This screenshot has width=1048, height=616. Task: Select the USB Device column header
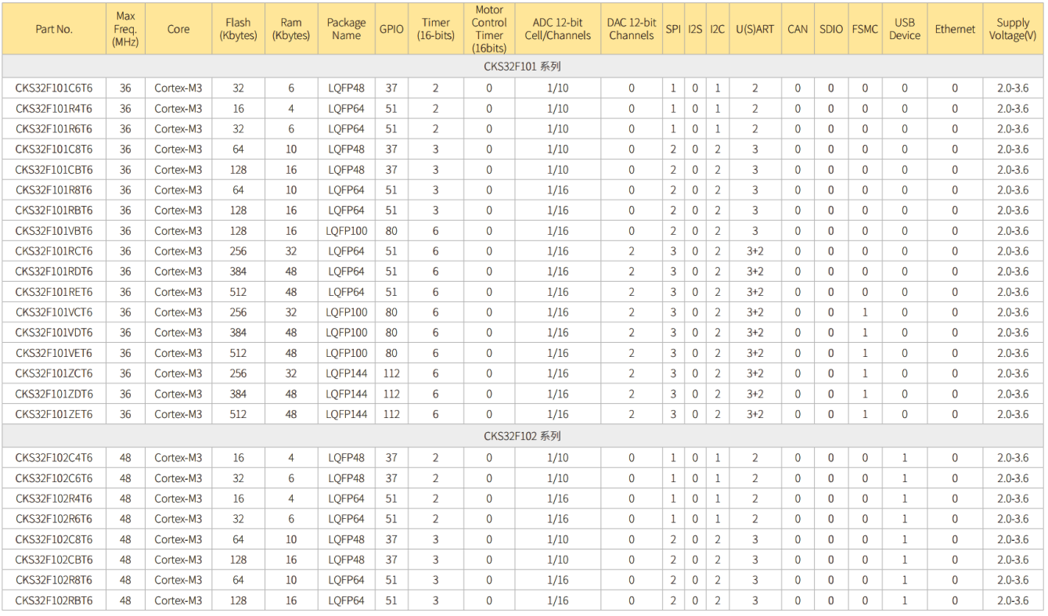[904, 29]
